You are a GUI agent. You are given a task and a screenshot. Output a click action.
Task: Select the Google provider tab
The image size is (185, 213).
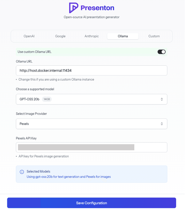pos(60,36)
